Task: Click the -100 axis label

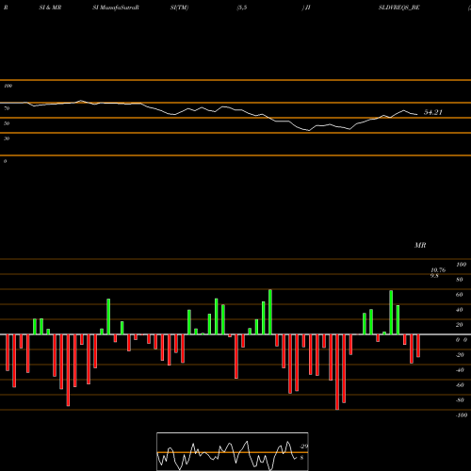Action: pyautogui.click(x=462, y=415)
